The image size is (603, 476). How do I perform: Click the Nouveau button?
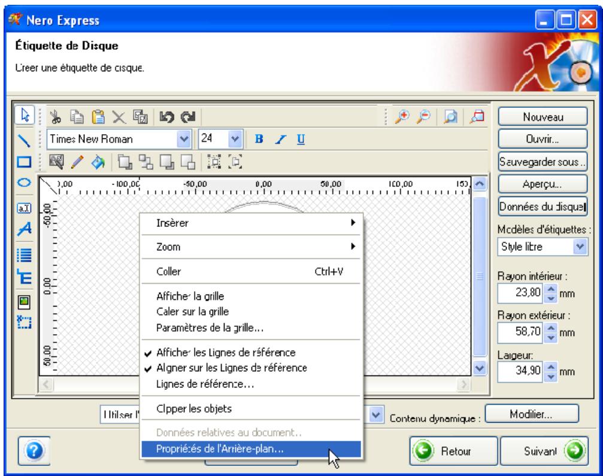543,117
